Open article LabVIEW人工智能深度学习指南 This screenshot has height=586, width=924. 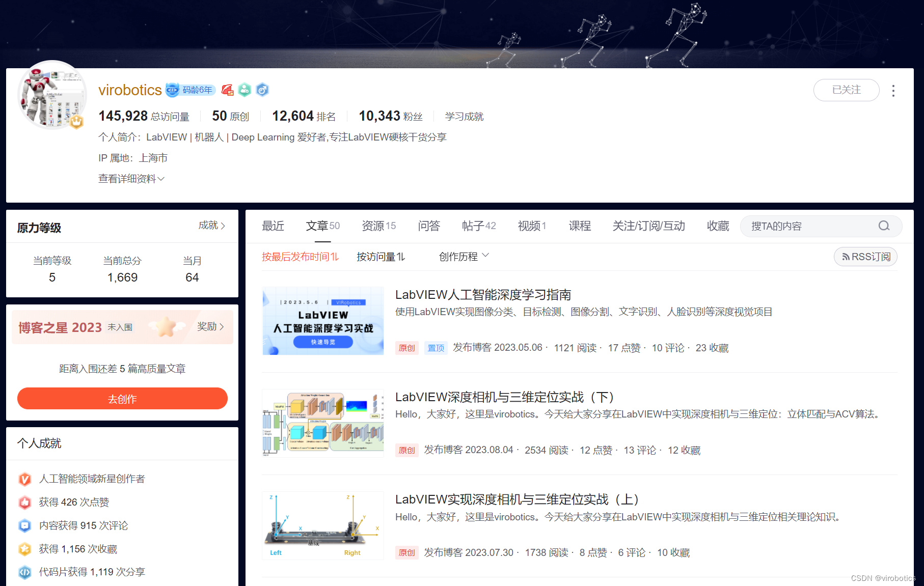click(483, 295)
